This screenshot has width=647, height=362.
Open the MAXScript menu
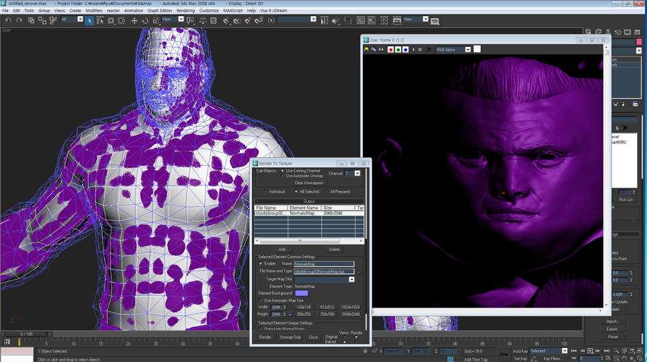(233, 11)
